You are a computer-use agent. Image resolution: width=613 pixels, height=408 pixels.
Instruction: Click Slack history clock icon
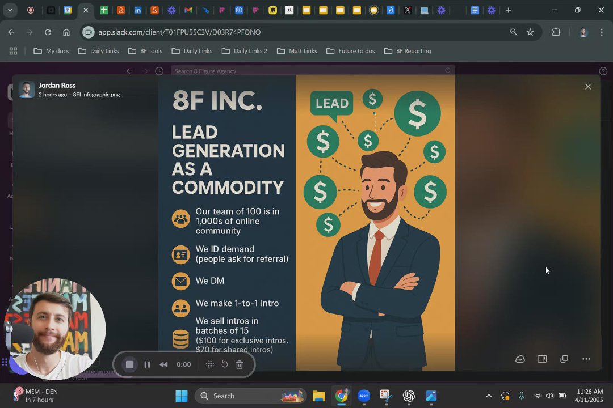(159, 71)
